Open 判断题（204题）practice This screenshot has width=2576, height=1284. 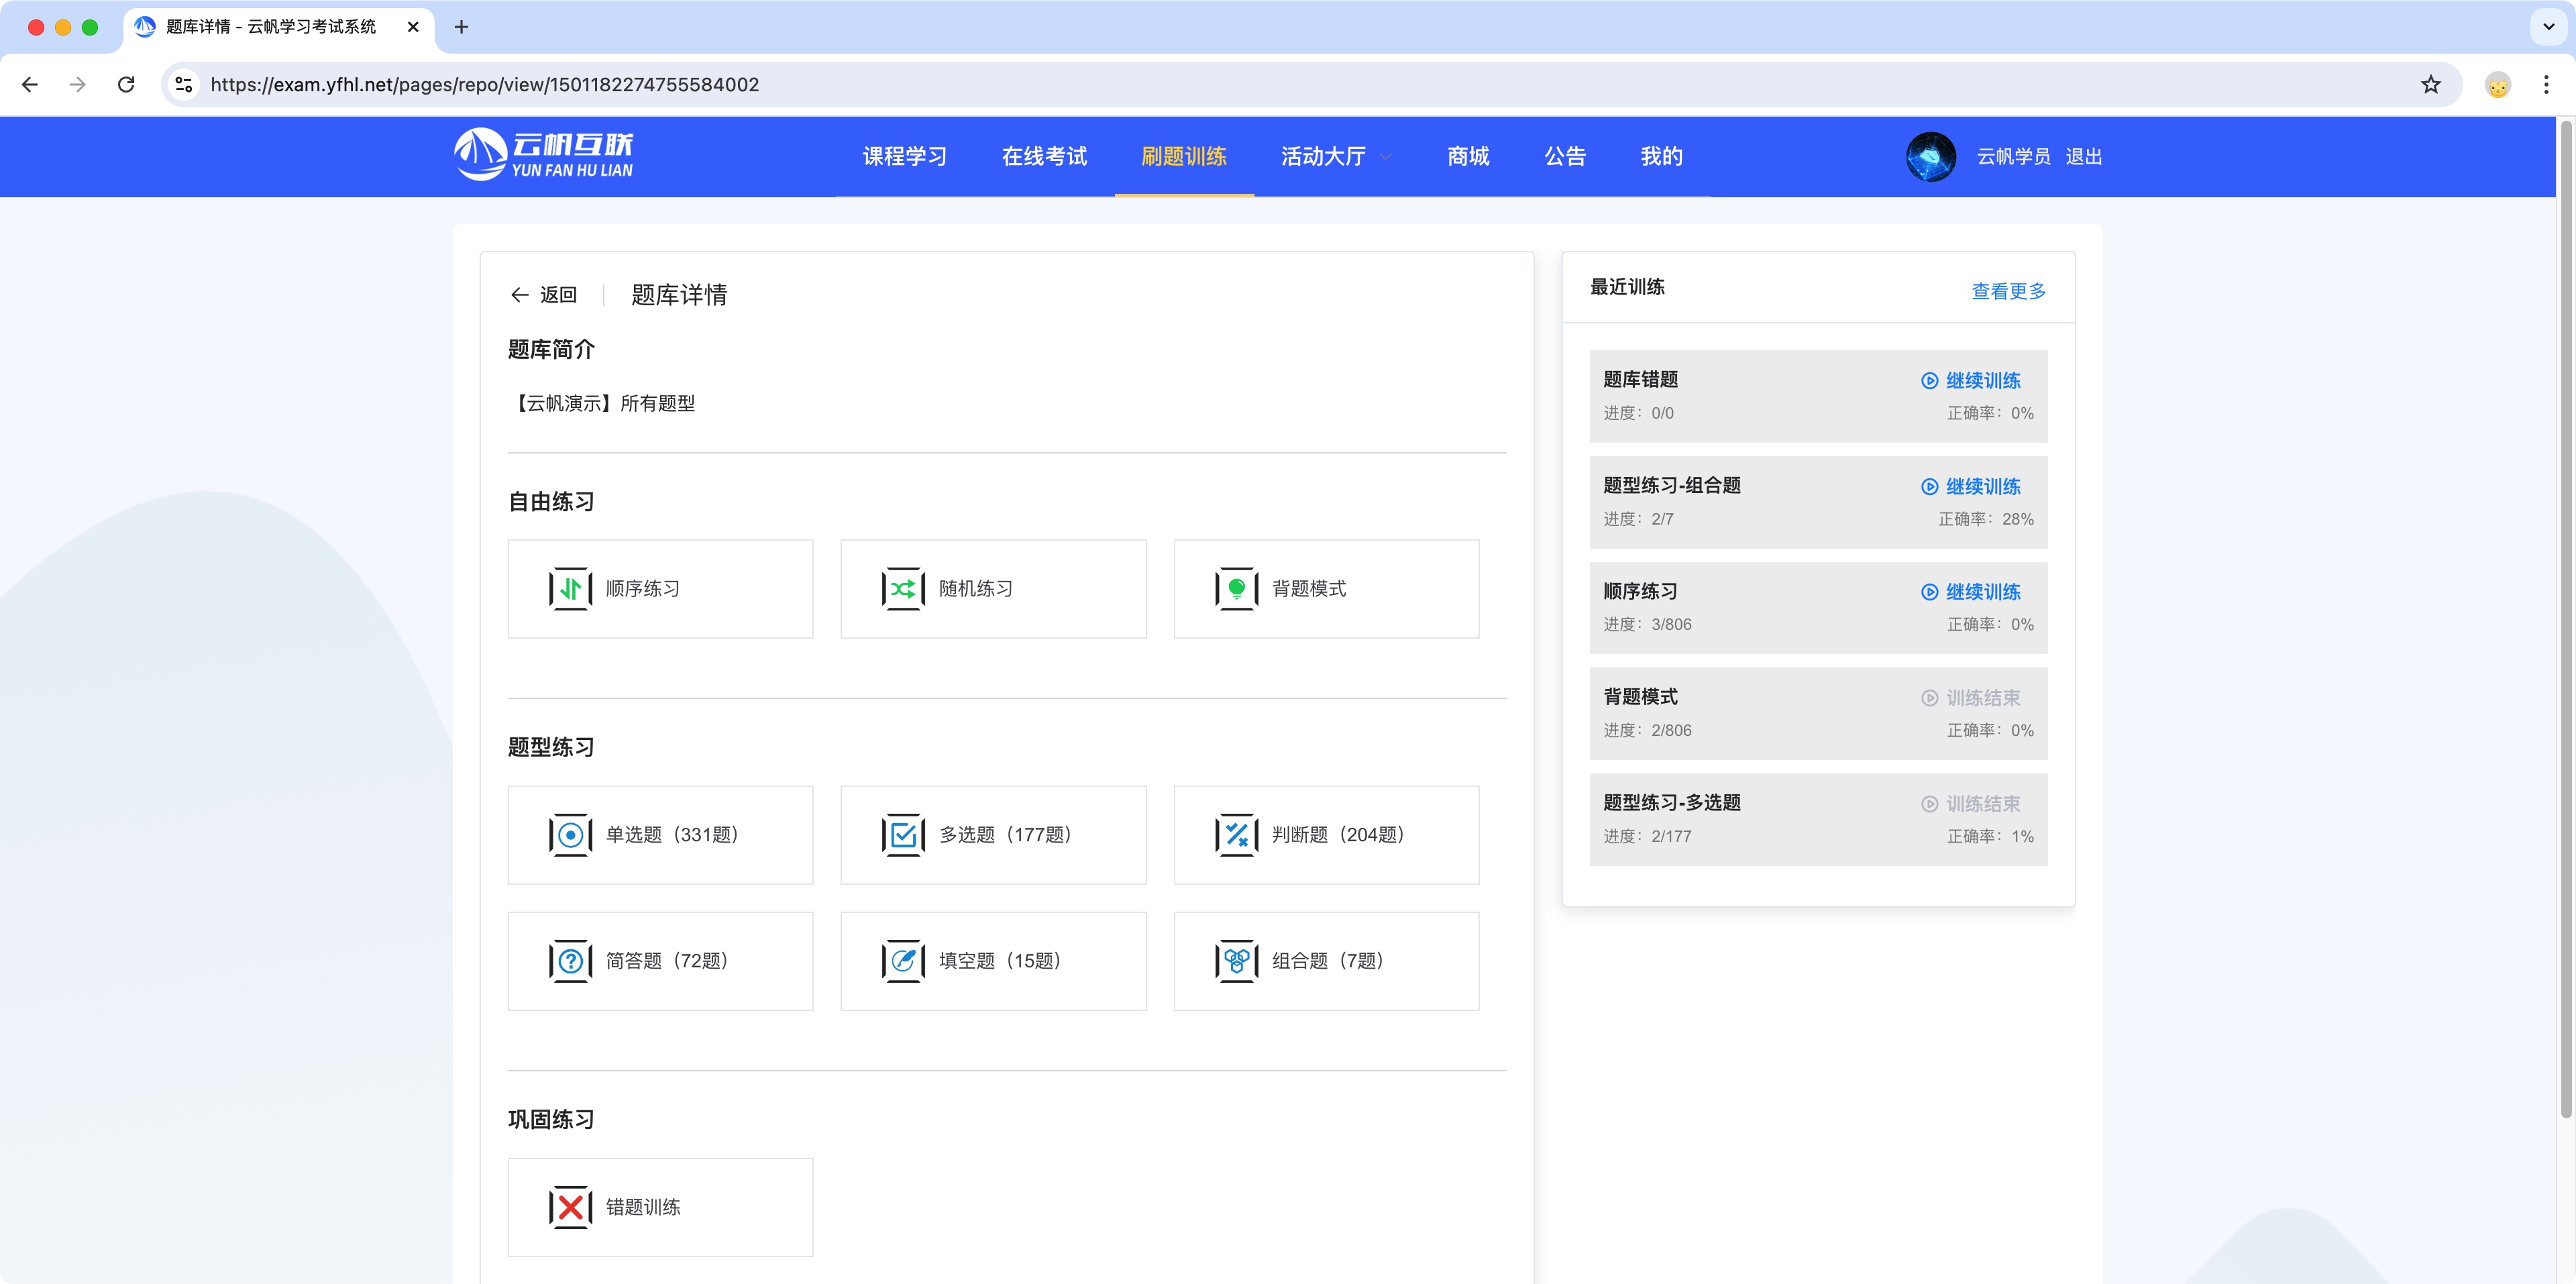pos(1326,835)
